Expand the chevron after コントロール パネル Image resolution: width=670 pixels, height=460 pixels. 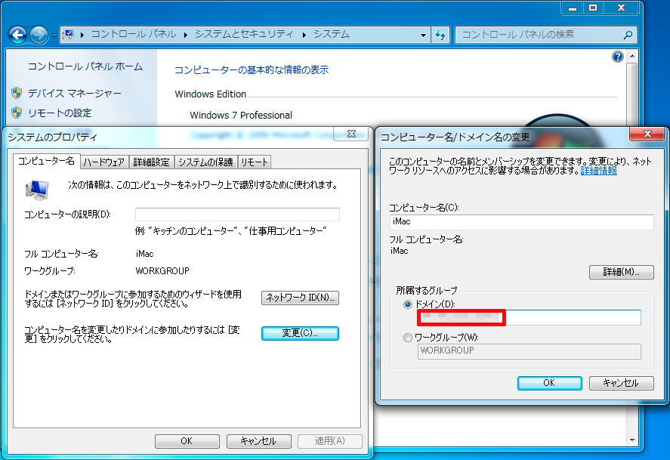tap(185, 35)
